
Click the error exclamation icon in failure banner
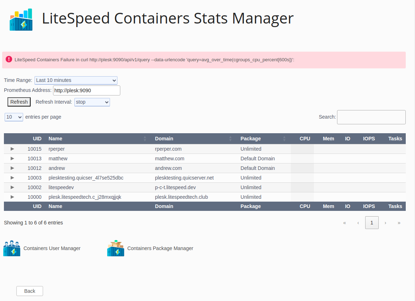[x=9, y=59]
